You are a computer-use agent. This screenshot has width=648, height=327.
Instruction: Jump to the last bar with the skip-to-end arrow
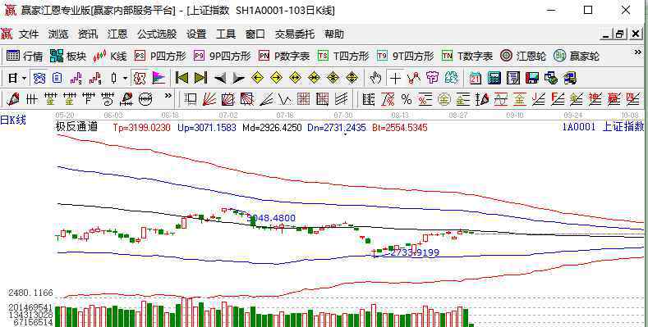(x=201, y=78)
